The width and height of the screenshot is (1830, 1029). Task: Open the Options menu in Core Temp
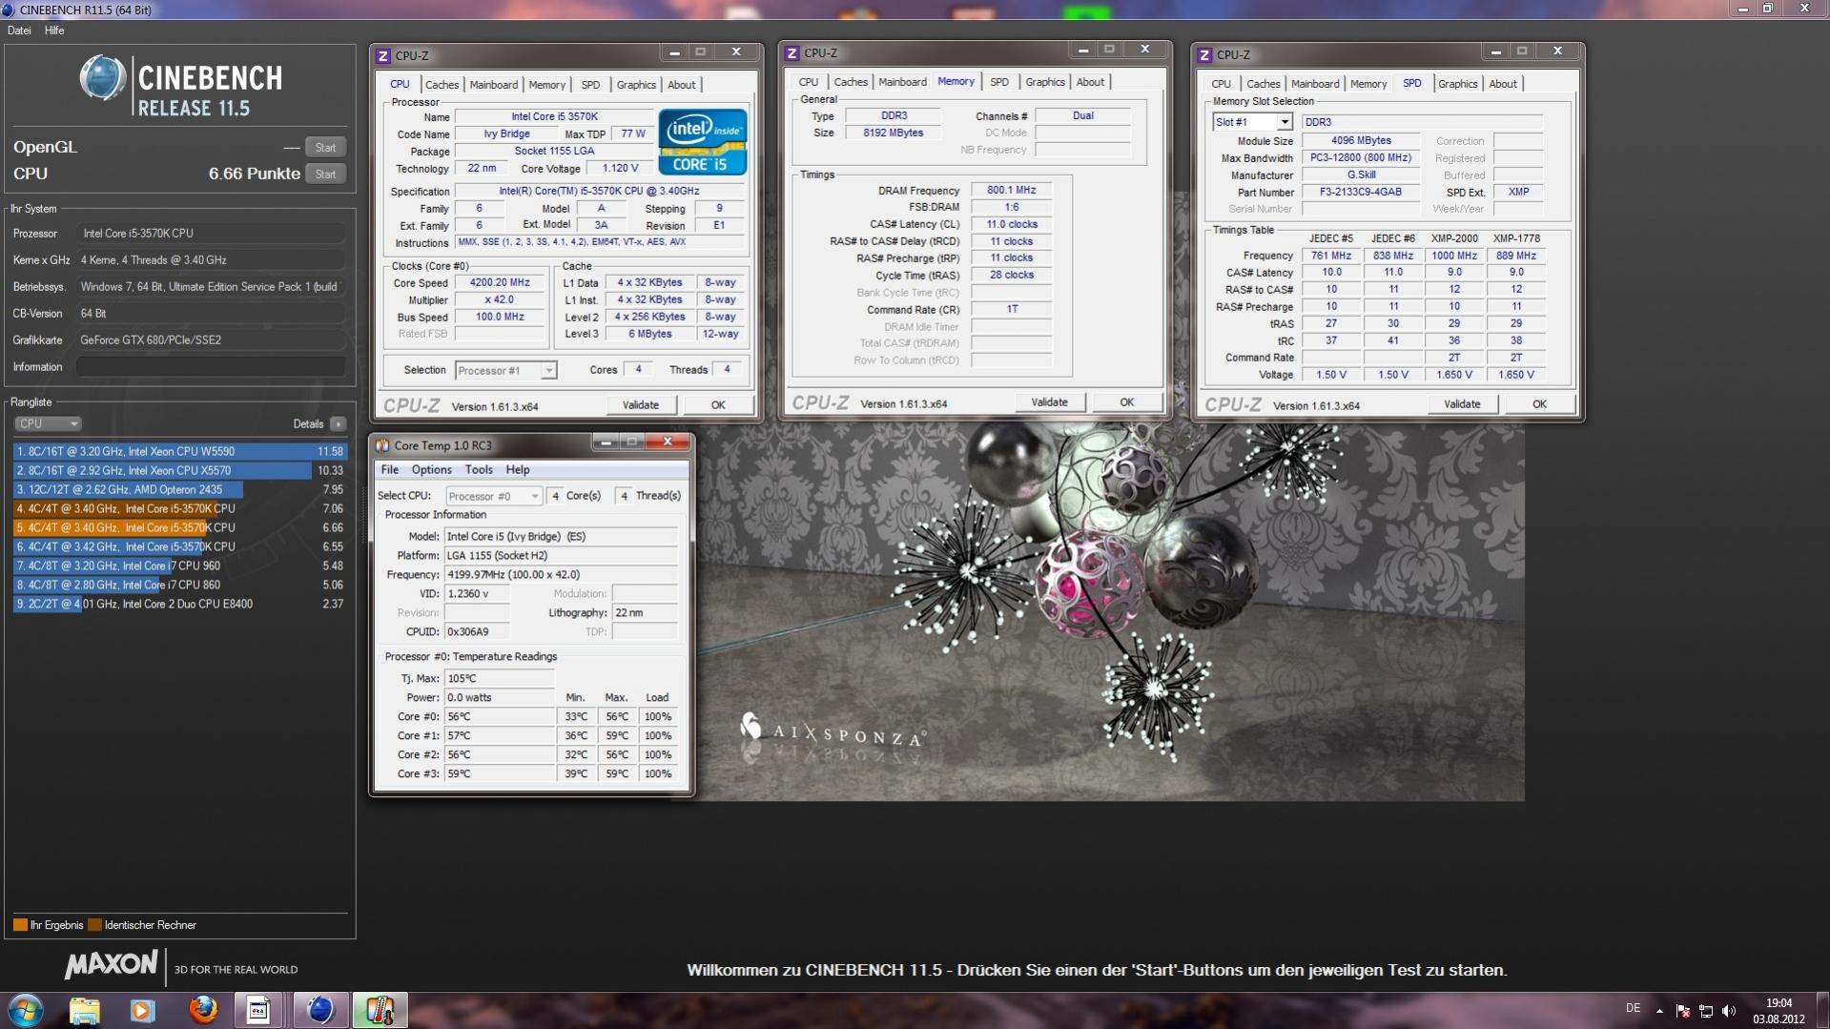[x=431, y=469]
